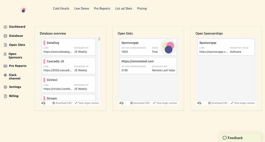Open the DataDog record card

(x=69, y=47)
